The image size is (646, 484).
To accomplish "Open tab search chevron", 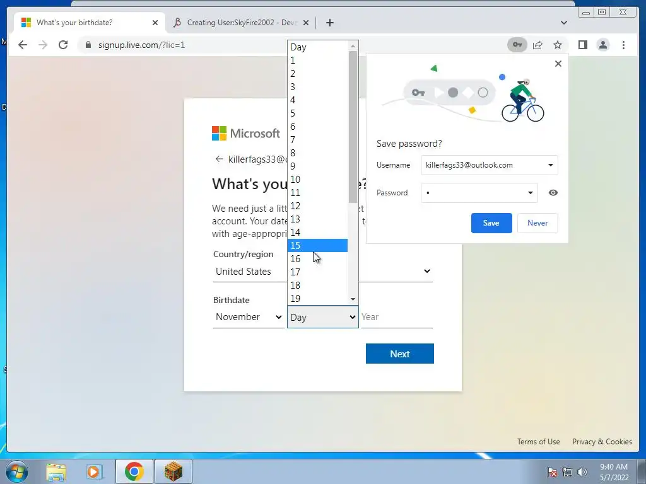I will (x=564, y=23).
